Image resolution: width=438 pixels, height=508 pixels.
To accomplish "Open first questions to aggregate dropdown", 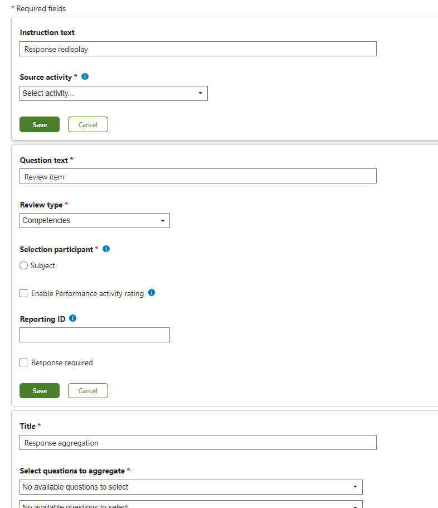I will (x=191, y=487).
